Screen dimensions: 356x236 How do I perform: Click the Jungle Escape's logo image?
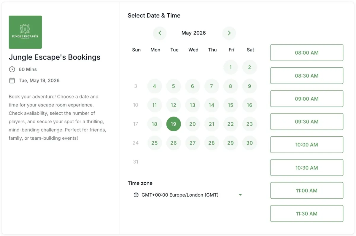point(25,32)
